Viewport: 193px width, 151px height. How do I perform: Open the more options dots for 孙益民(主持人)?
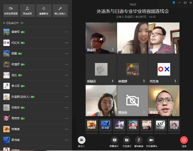click(x=67, y=97)
